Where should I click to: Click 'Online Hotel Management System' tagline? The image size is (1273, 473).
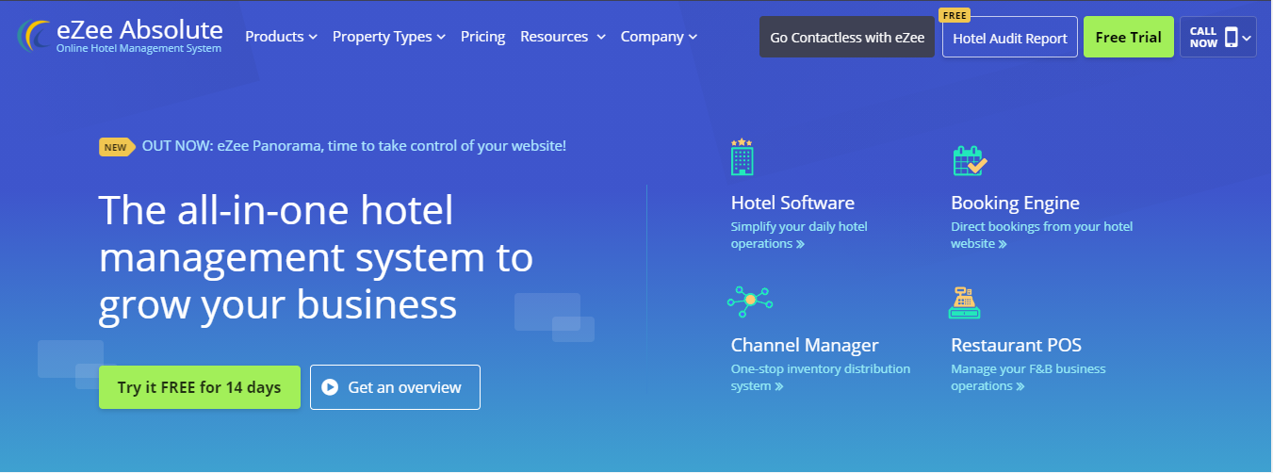point(139,48)
